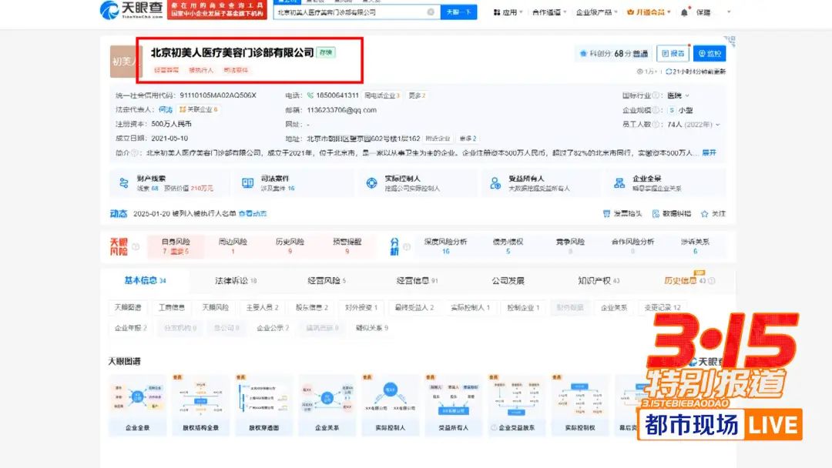
Task: Click the 工商信息 sub-tab
Action: click(172, 307)
